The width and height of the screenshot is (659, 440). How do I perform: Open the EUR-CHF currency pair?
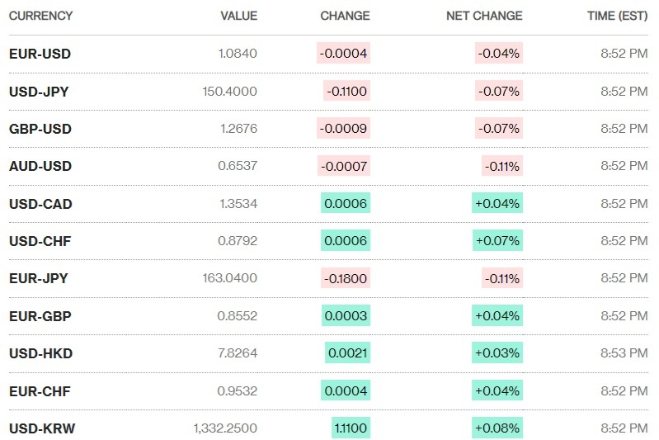click(39, 390)
